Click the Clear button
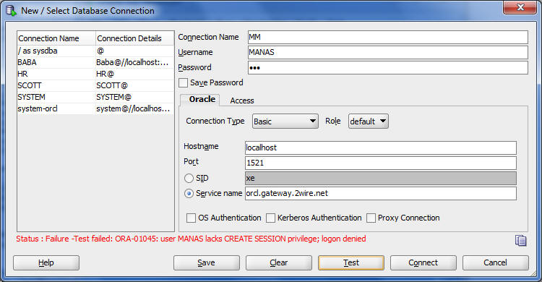542x282 pixels. 279,262
